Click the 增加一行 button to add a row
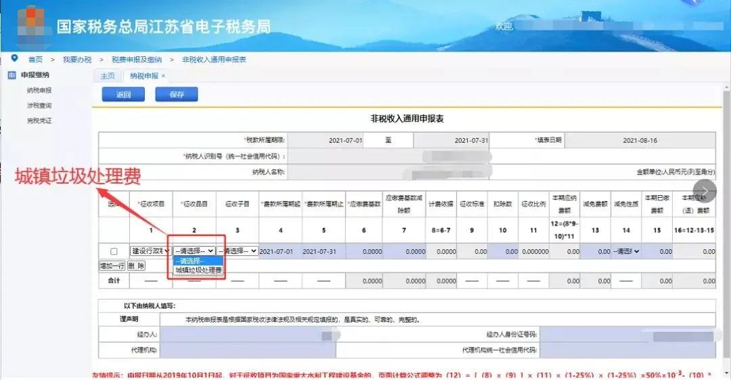Screen dimensions: 731x380 click(x=112, y=266)
